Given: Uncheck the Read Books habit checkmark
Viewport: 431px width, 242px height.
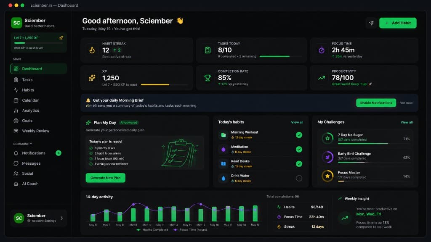Looking at the screenshot, I should pos(299,164).
